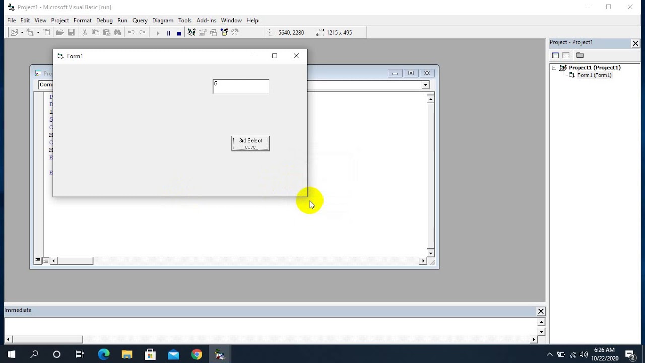Click the code window scroll-down arrow
This screenshot has height=363, width=645.
pos(431,253)
